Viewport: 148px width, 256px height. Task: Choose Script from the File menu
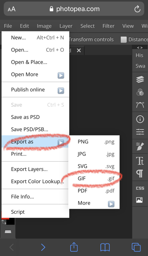pyautogui.click(x=35, y=212)
